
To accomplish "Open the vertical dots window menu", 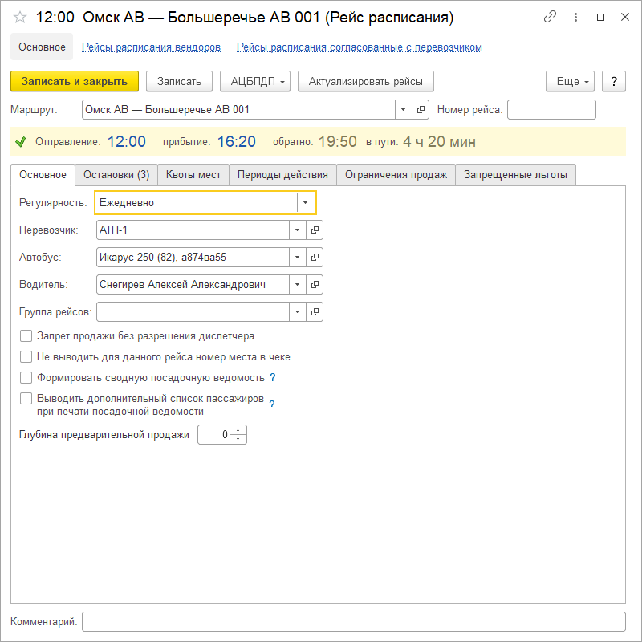I will point(575,17).
